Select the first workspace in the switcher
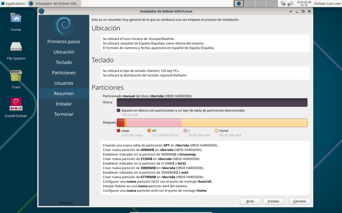 pos(239,4)
